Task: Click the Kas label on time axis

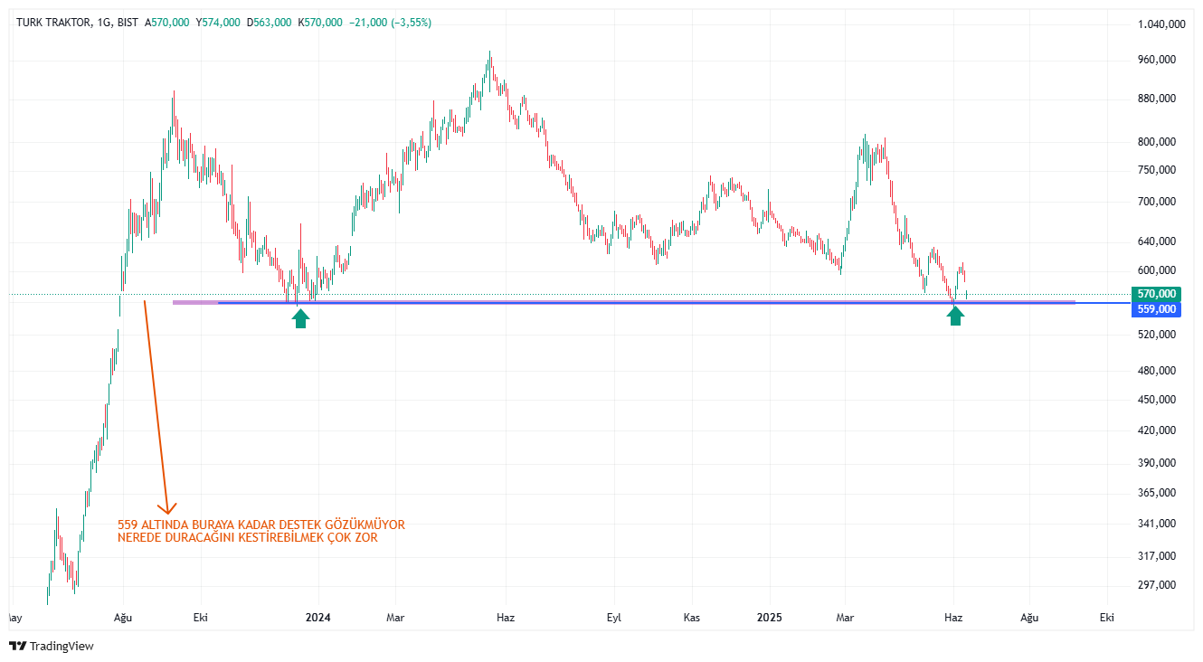Action: point(692,618)
